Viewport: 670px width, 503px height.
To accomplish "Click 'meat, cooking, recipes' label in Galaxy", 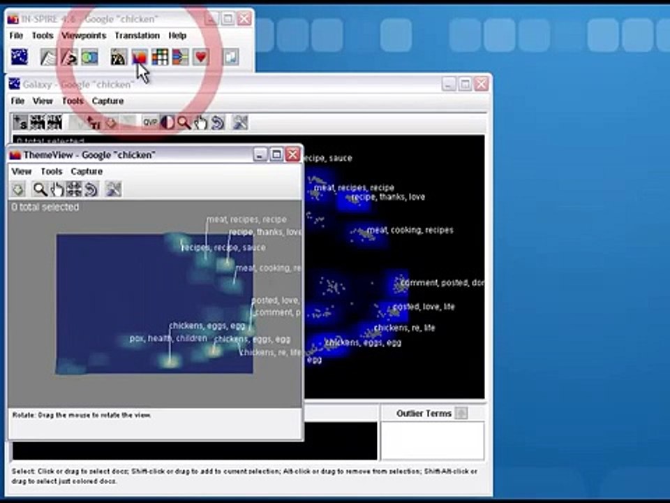I will click(x=410, y=230).
